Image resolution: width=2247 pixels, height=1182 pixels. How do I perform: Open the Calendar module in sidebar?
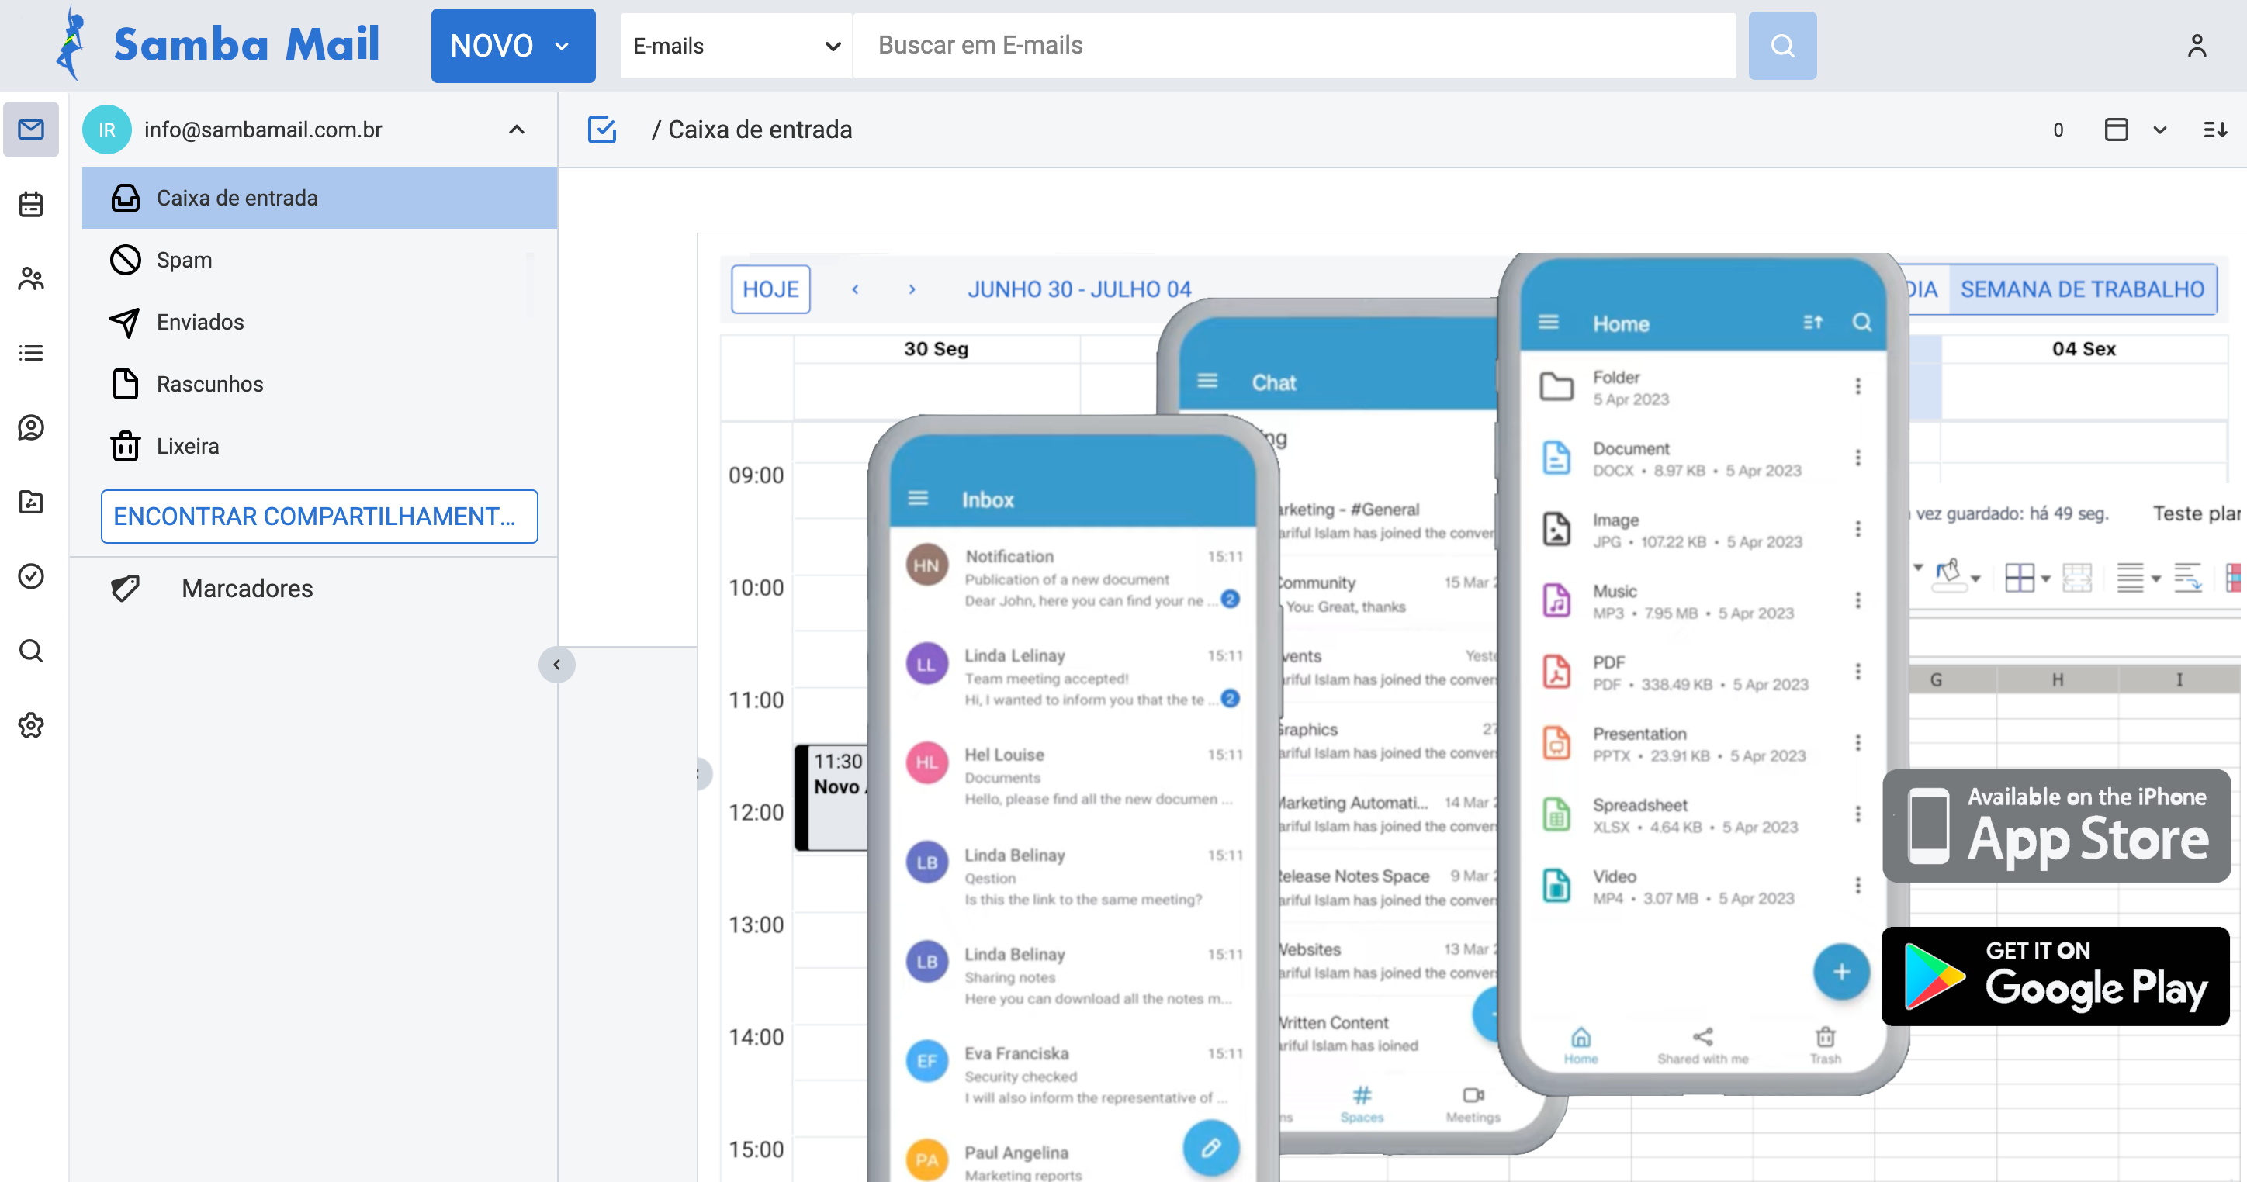click(30, 204)
